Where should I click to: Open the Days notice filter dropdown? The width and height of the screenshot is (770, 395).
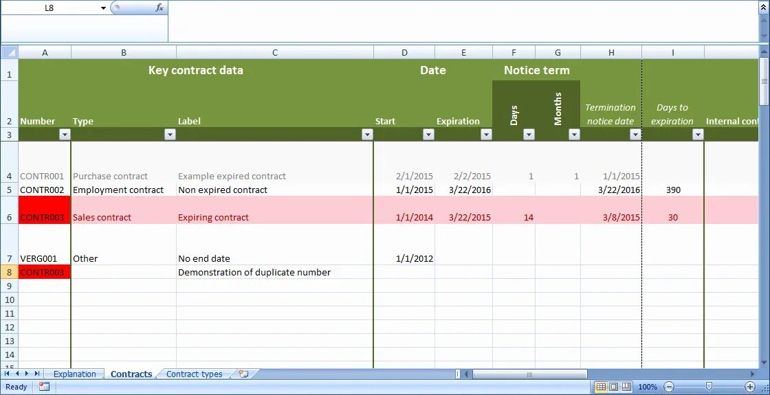[529, 135]
